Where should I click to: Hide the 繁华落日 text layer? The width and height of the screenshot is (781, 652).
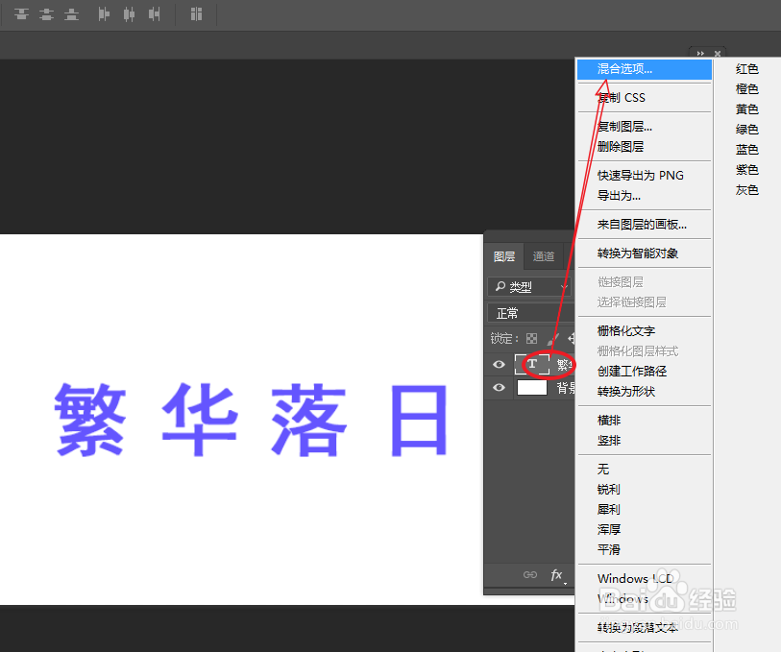pyautogui.click(x=498, y=365)
